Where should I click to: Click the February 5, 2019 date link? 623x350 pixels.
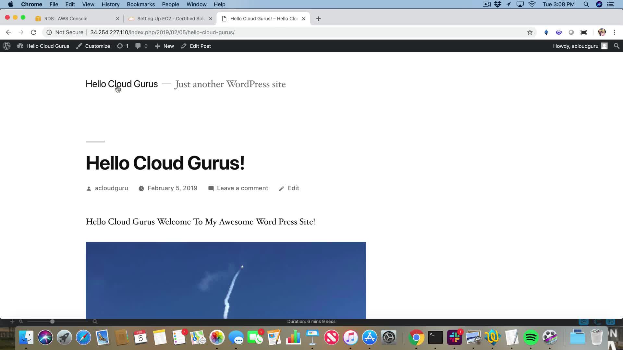(172, 188)
